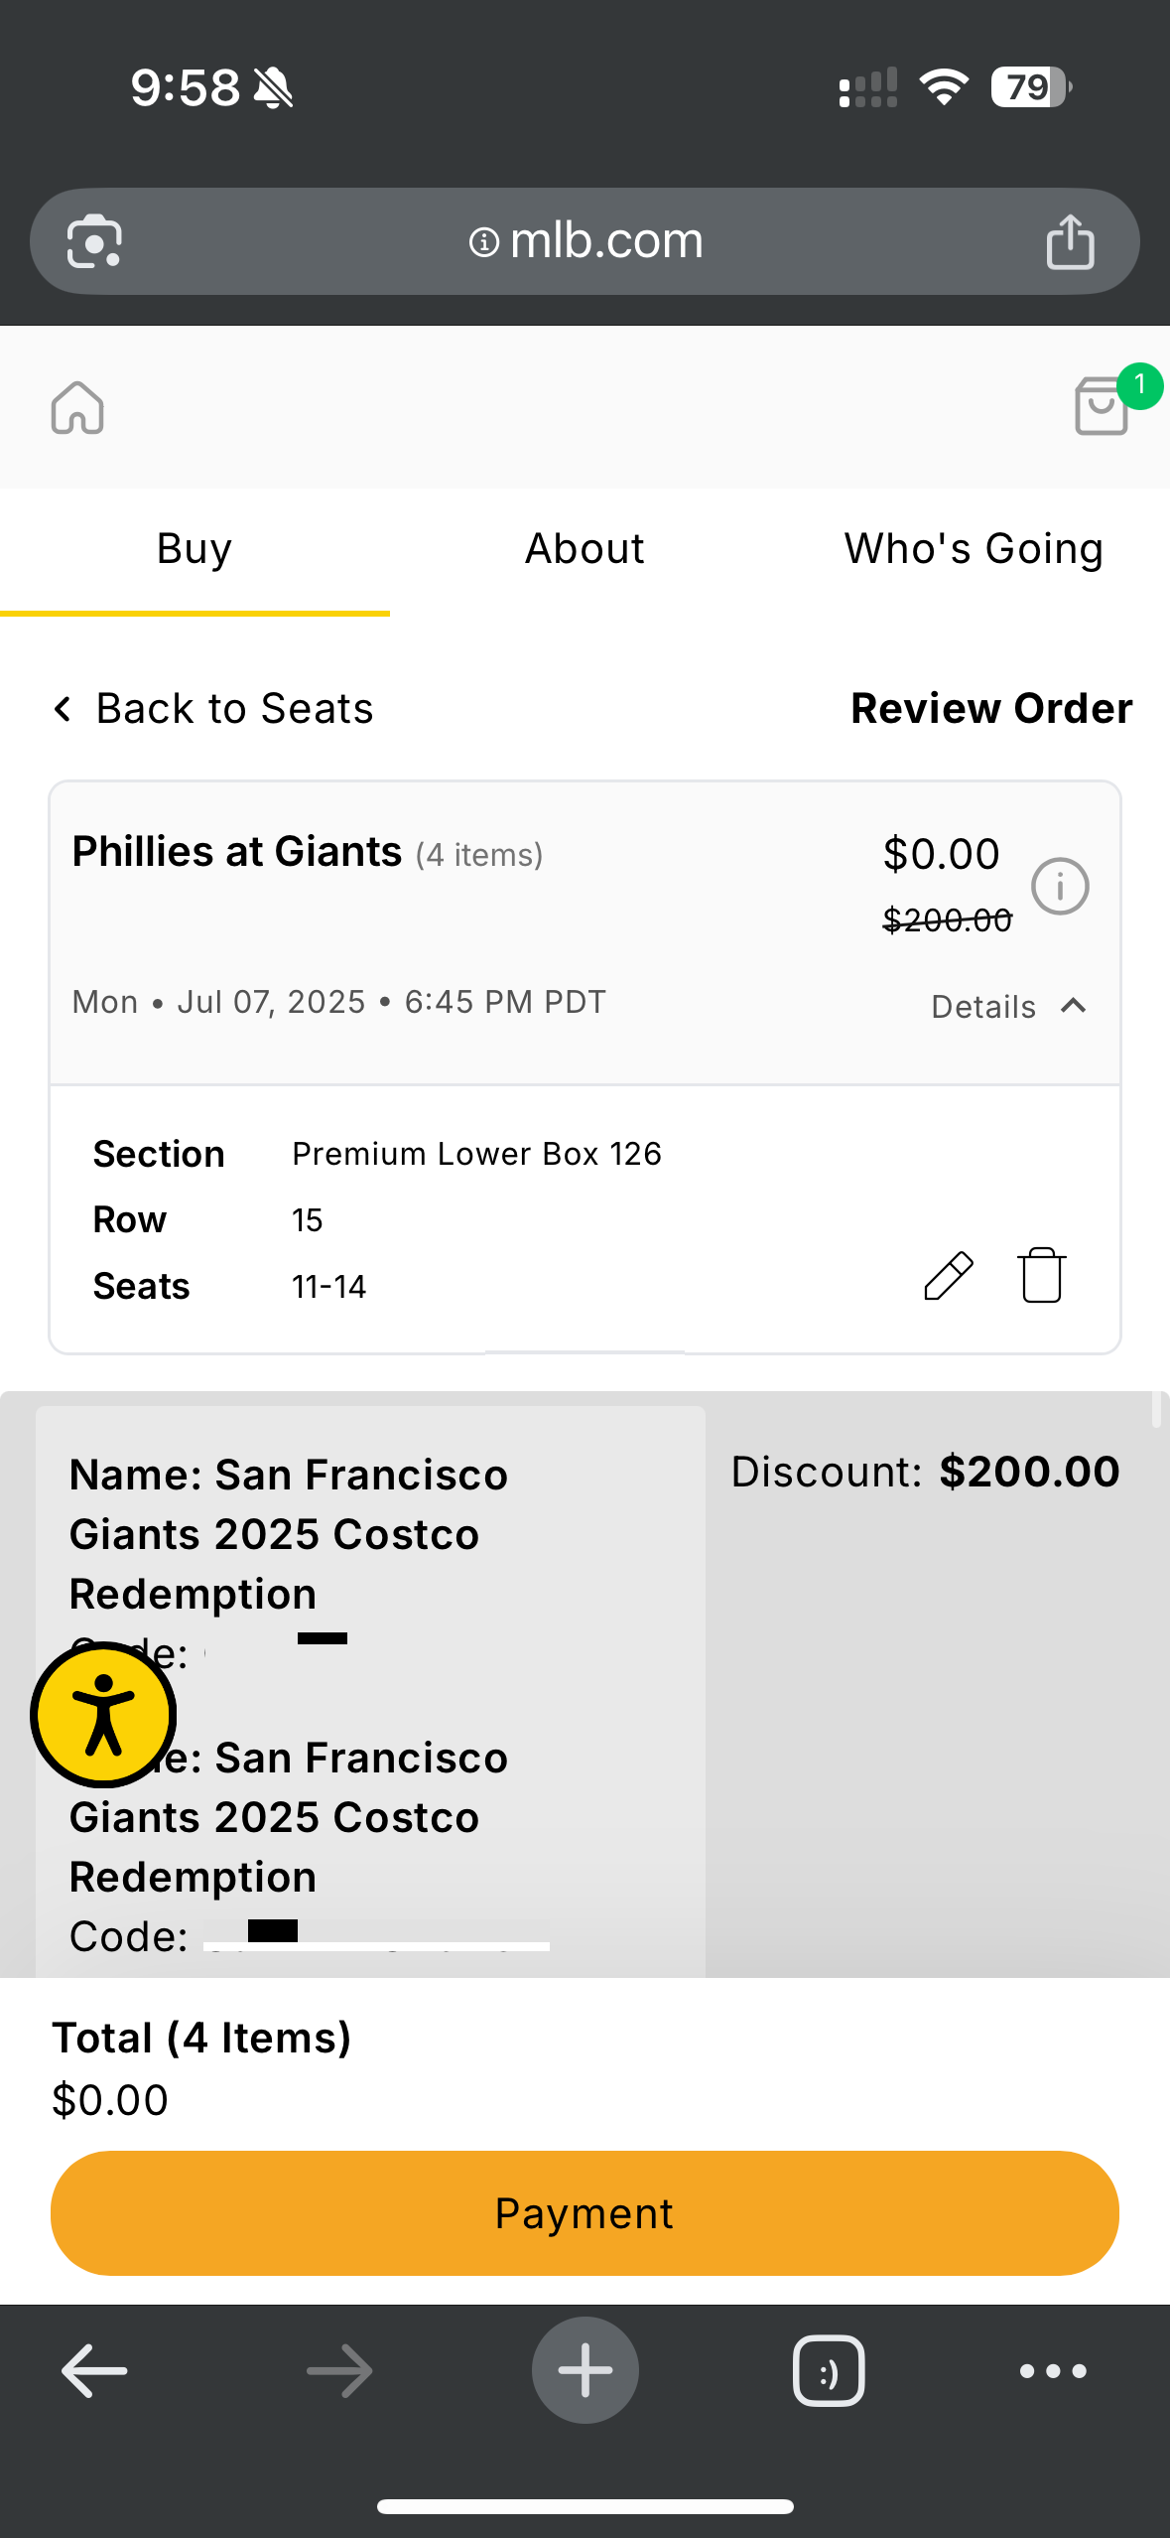Go back with the browser back arrow

point(94,2370)
